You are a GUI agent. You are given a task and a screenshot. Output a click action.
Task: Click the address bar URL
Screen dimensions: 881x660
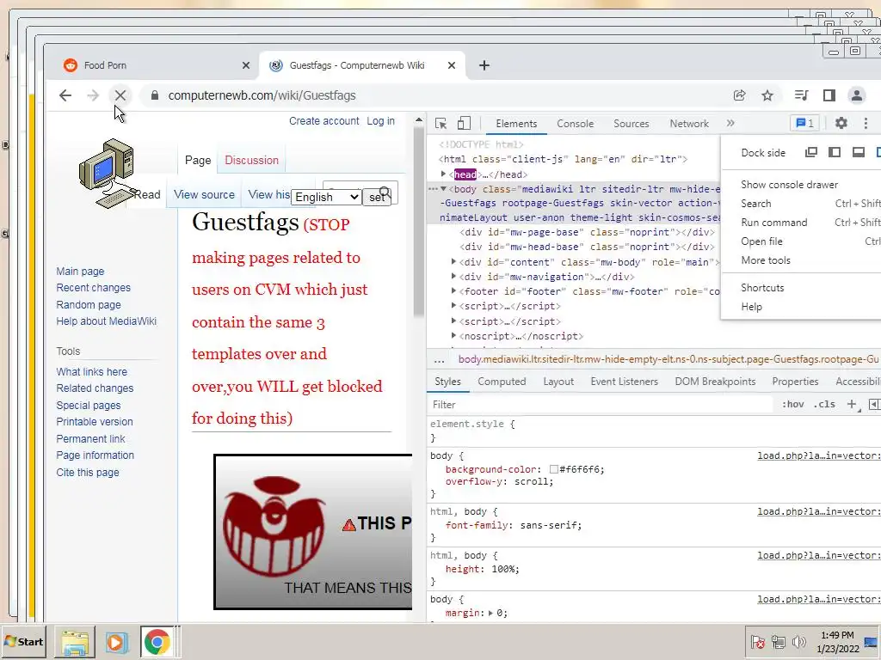click(x=262, y=95)
